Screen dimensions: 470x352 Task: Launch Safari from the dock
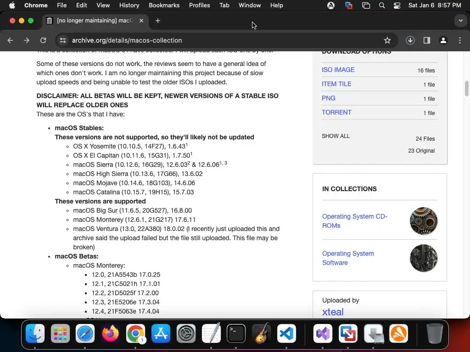coord(85,333)
